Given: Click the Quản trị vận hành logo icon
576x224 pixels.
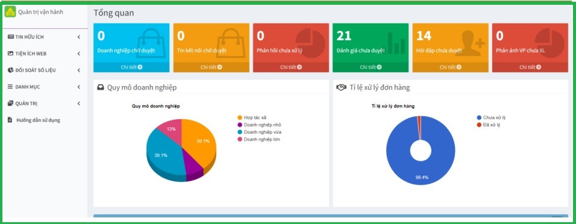Looking at the screenshot, I should 10,11.
